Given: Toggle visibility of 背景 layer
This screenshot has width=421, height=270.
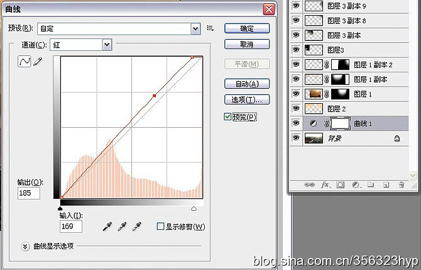Looking at the screenshot, I should (296, 138).
